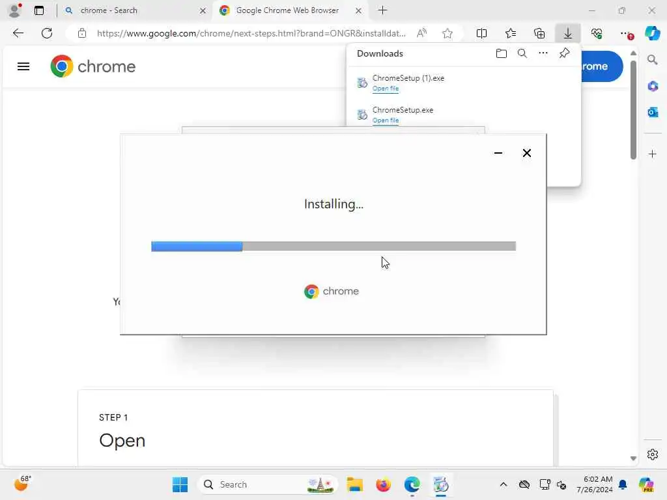Minimize the Chrome installer dialog
This screenshot has width=667, height=500.
point(498,153)
